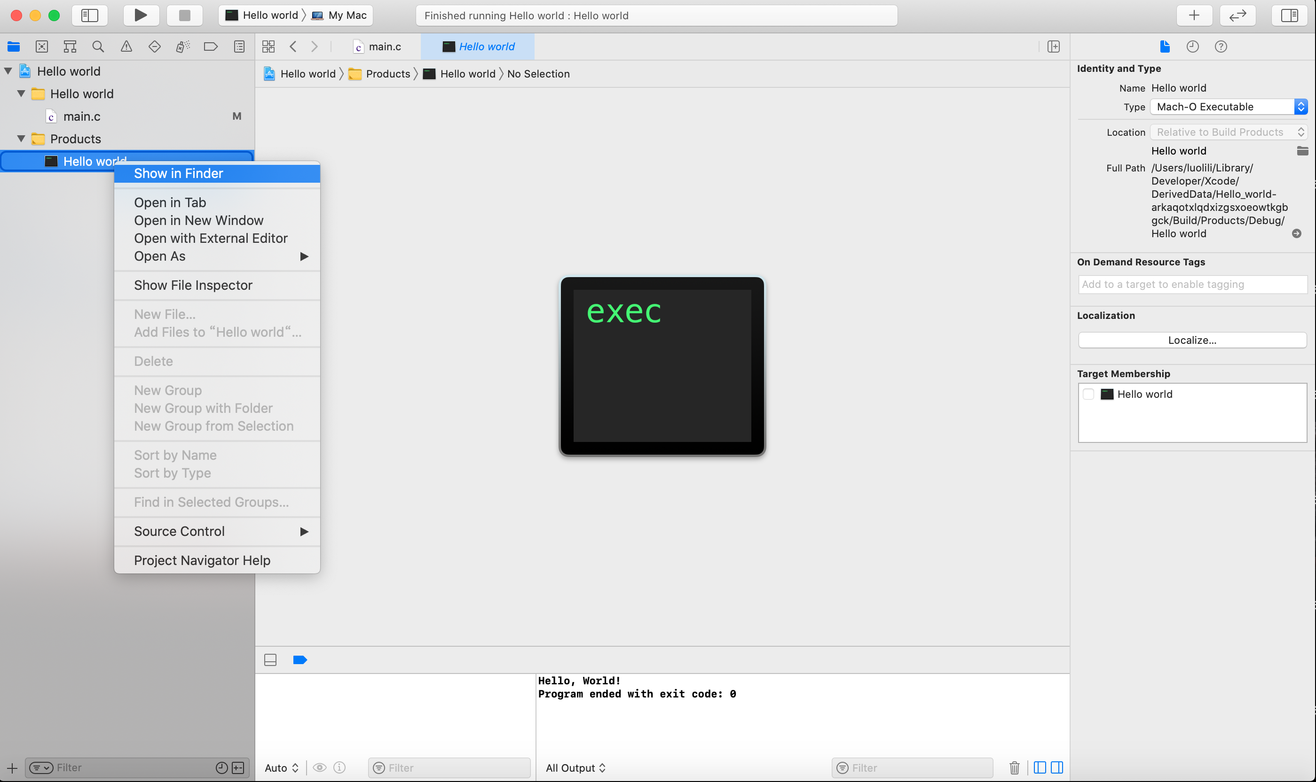Click the Localize button in inspector
The width and height of the screenshot is (1316, 782).
pos(1193,340)
